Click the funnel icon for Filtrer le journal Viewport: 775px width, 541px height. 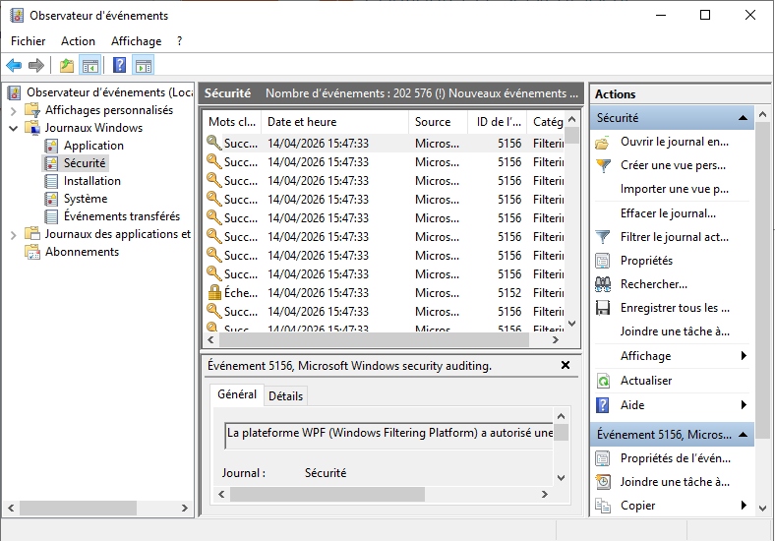[603, 237]
